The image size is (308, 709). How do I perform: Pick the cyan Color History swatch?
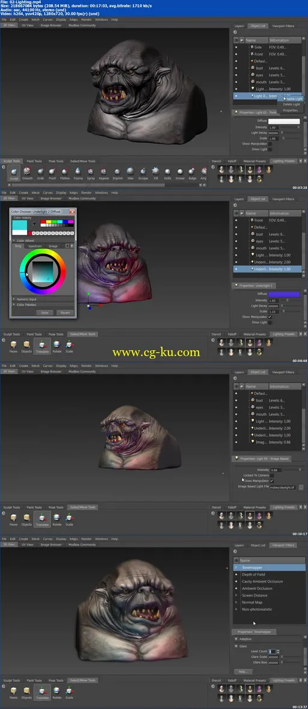(x=20, y=225)
